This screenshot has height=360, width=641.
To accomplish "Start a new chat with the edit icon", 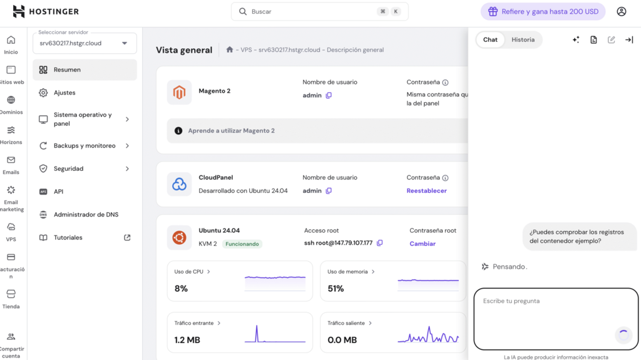I will pyautogui.click(x=611, y=39).
